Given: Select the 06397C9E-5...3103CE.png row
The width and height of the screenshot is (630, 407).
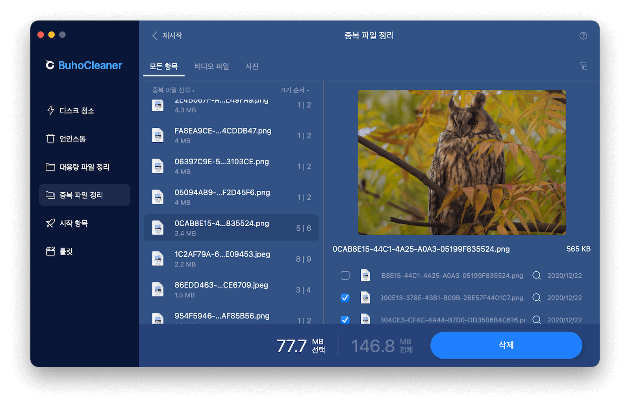Looking at the screenshot, I should [231, 166].
